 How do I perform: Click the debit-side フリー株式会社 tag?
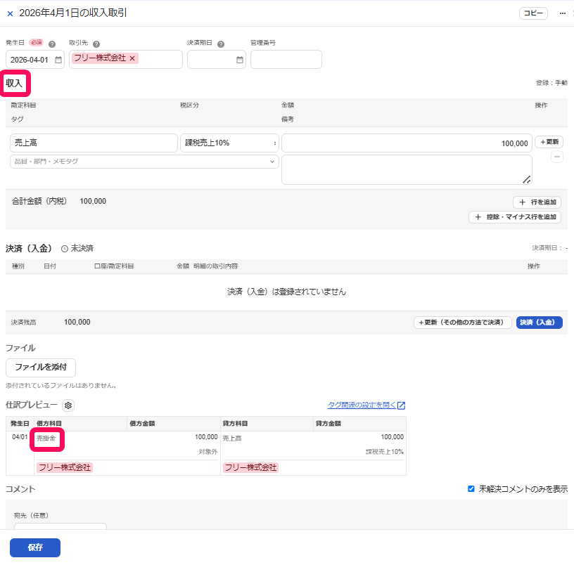click(65, 467)
